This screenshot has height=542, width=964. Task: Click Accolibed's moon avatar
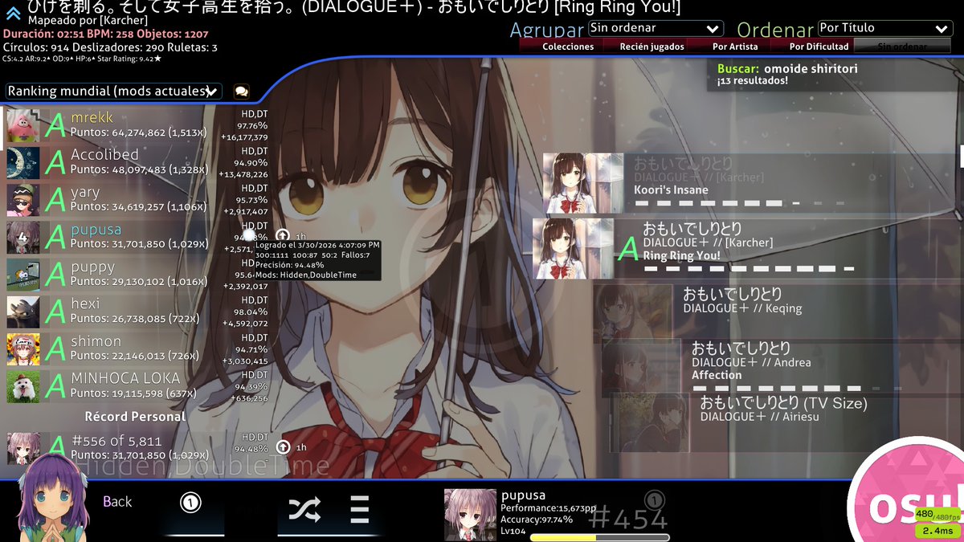23,163
